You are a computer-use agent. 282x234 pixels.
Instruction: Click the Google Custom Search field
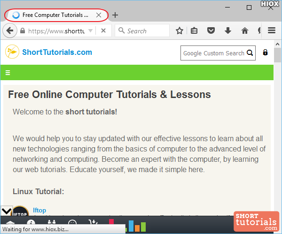(214, 53)
